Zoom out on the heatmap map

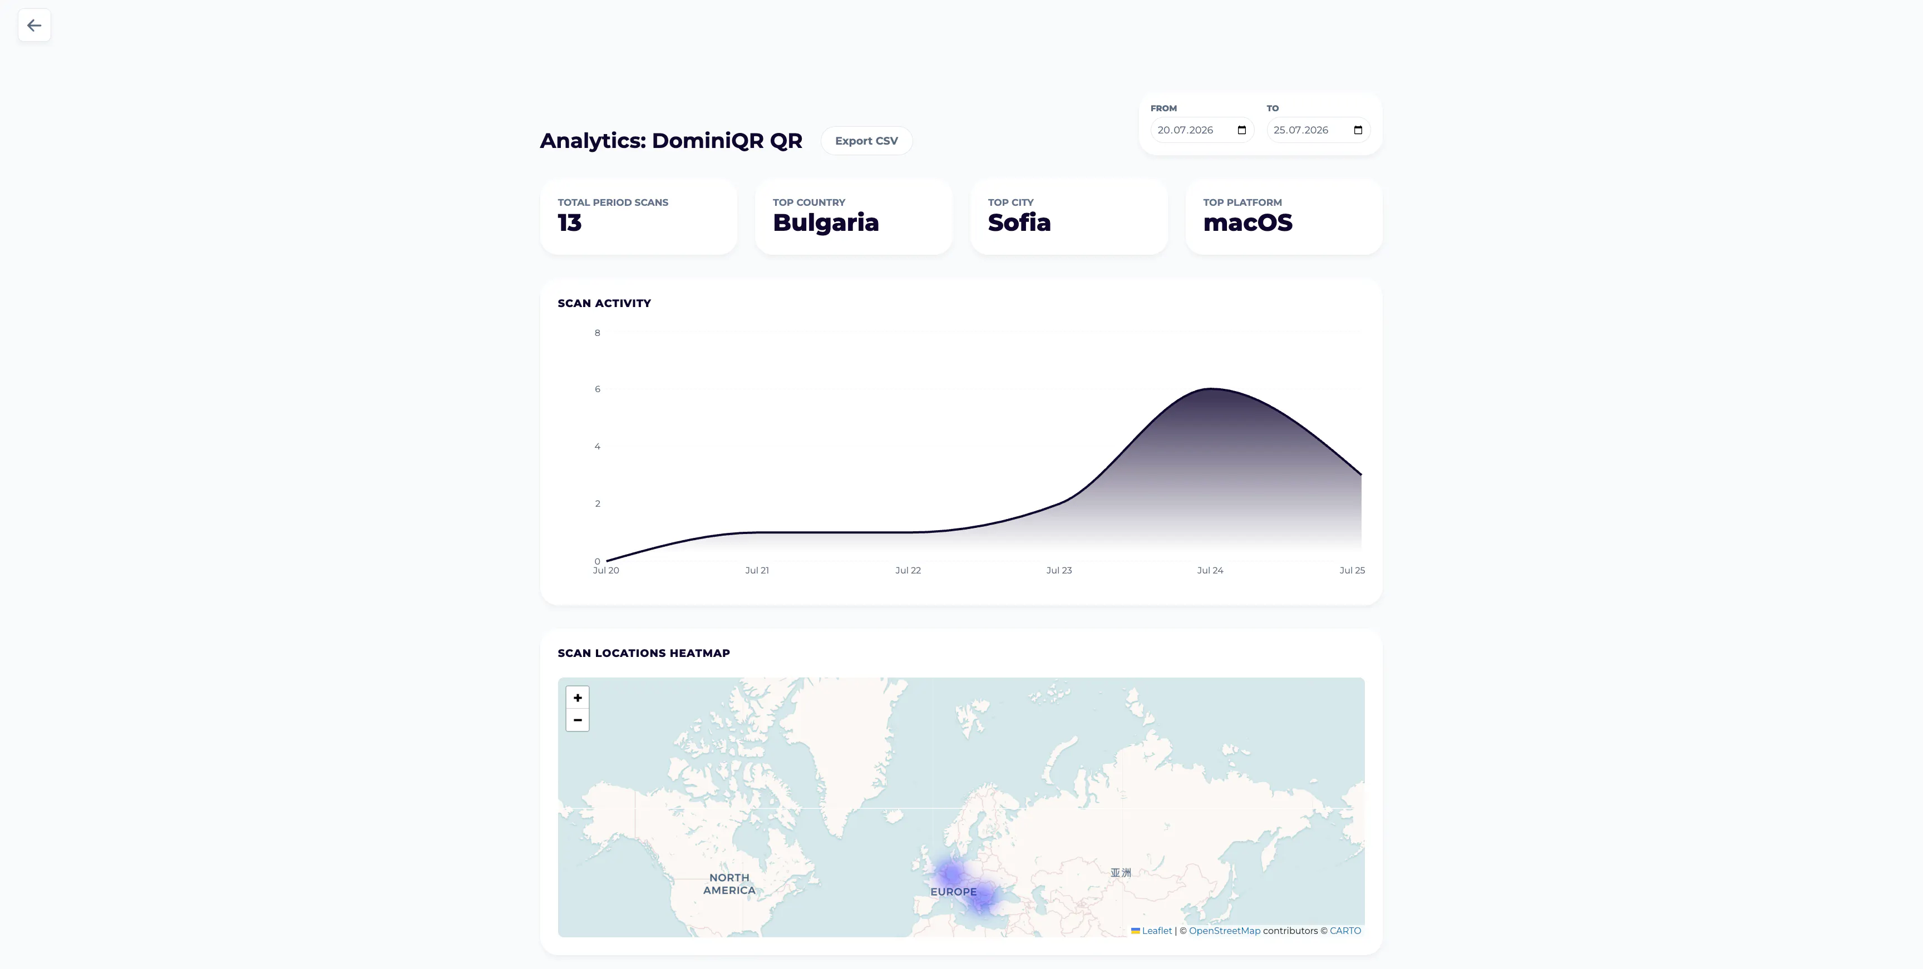577,720
